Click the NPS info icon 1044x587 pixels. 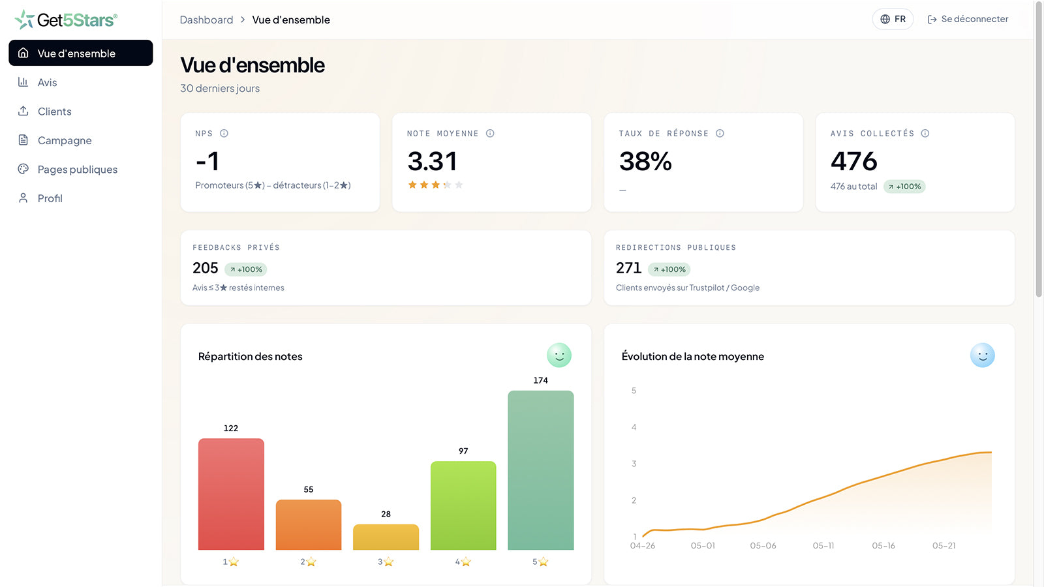click(x=224, y=133)
